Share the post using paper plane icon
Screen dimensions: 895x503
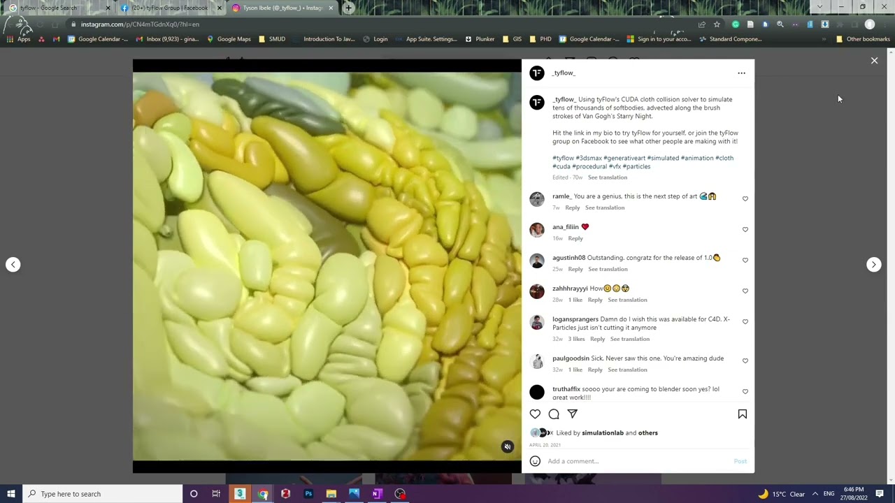click(573, 414)
